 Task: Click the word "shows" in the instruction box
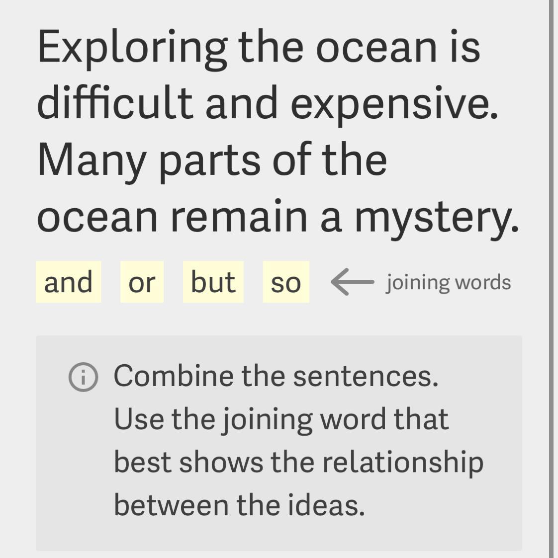pos(221,463)
